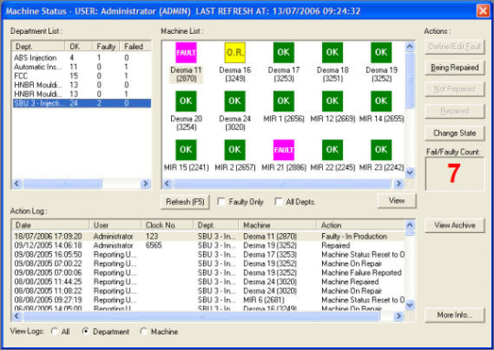The height and width of the screenshot is (350, 494).
Task: Select the SBU 3 - Inject... department row
Action: 82,103
